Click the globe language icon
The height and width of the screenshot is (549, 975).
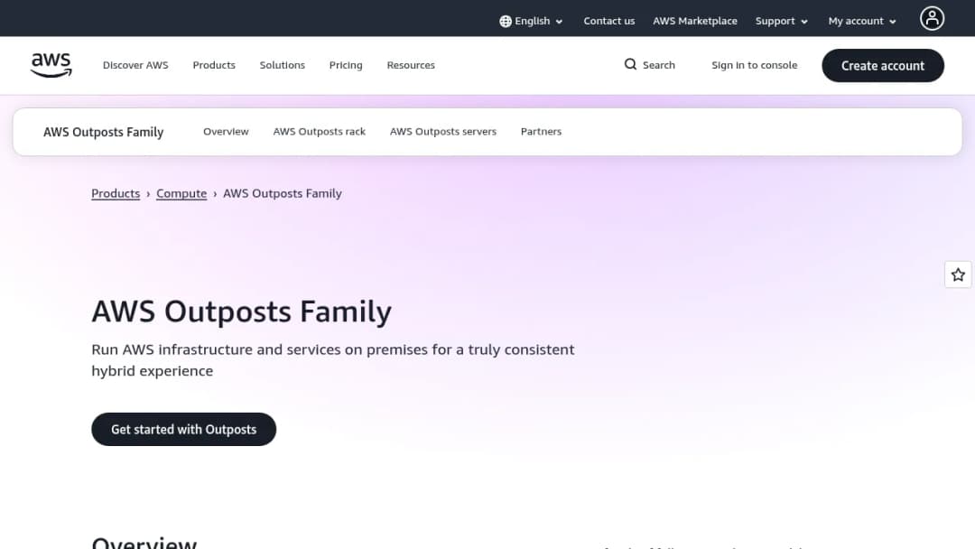point(506,21)
